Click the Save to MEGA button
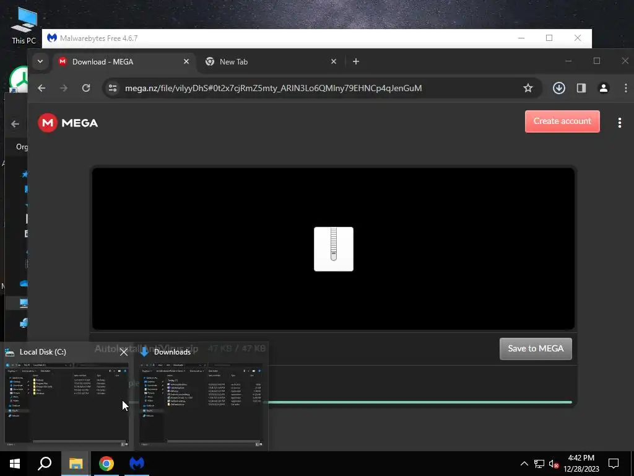Screen dimensions: 634x476 [536, 348]
